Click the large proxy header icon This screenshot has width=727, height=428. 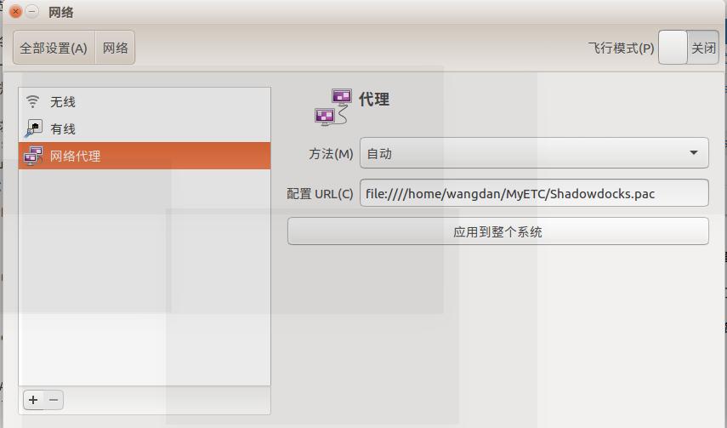coord(333,107)
